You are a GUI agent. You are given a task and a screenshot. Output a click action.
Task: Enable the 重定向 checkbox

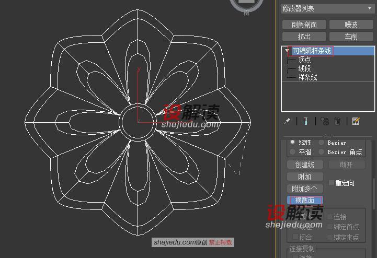tap(332, 183)
